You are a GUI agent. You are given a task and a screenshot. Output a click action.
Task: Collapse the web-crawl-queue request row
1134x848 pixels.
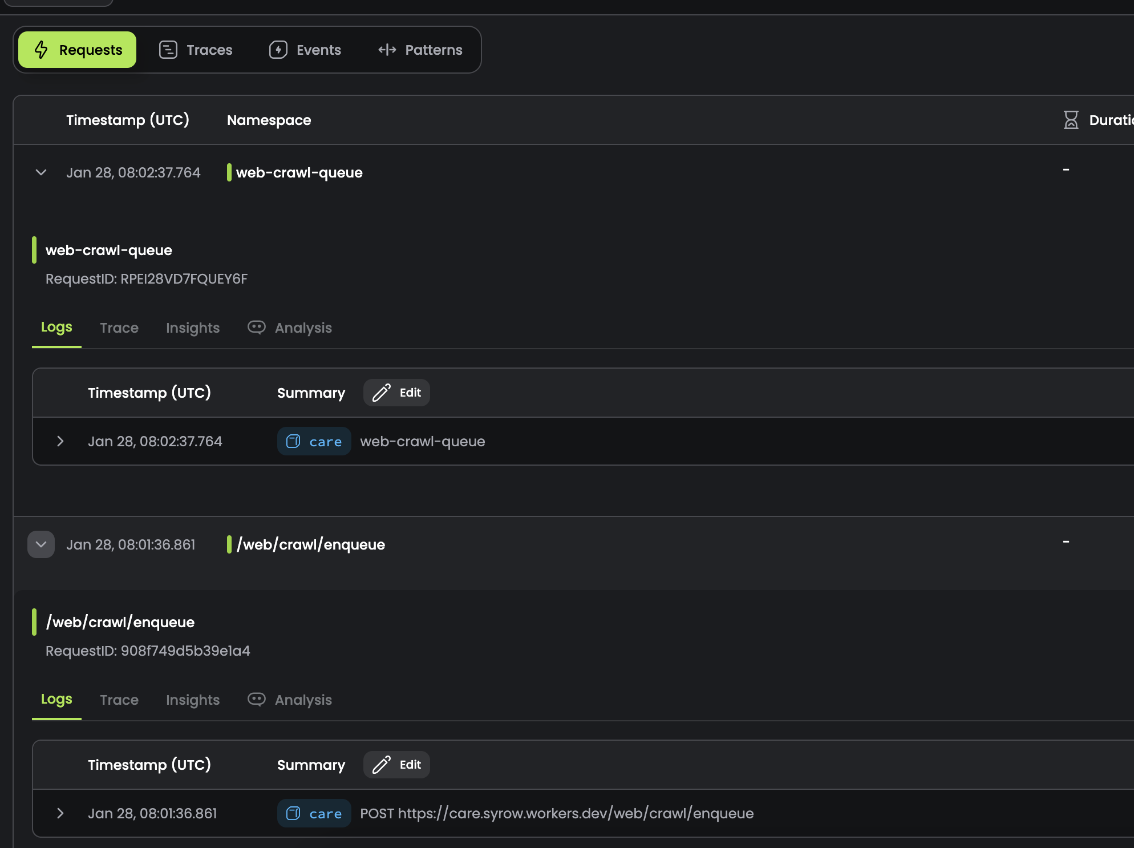pyautogui.click(x=41, y=172)
